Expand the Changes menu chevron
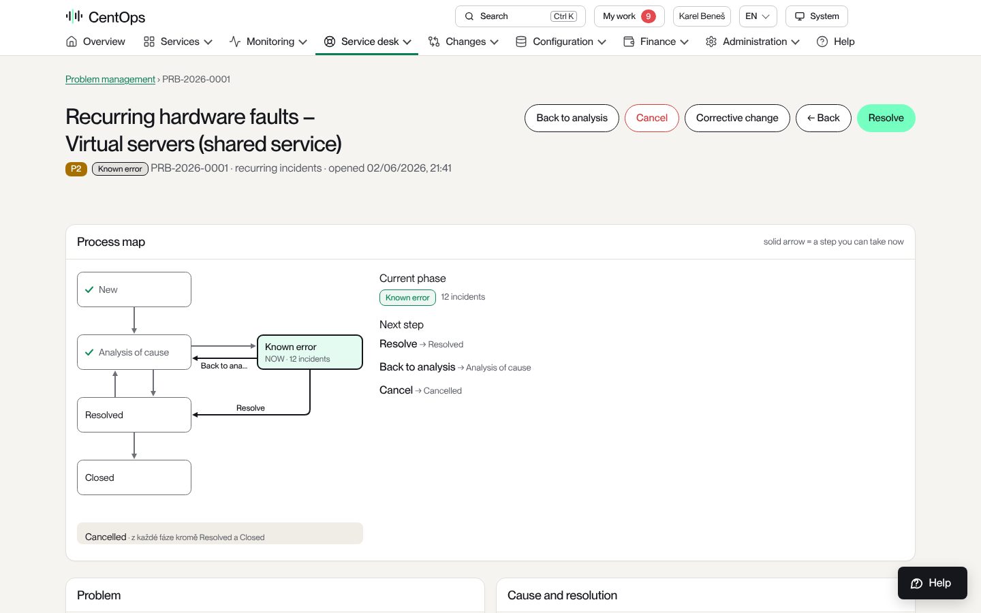The height and width of the screenshot is (613, 981). [x=495, y=42]
